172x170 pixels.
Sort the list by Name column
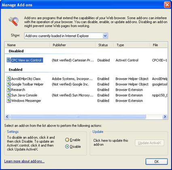[27, 45]
